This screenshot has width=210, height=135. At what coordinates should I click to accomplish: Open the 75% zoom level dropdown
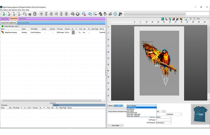click(x=202, y=19)
